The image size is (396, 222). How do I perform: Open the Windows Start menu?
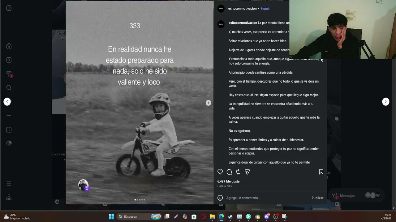click(x=111, y=217)
